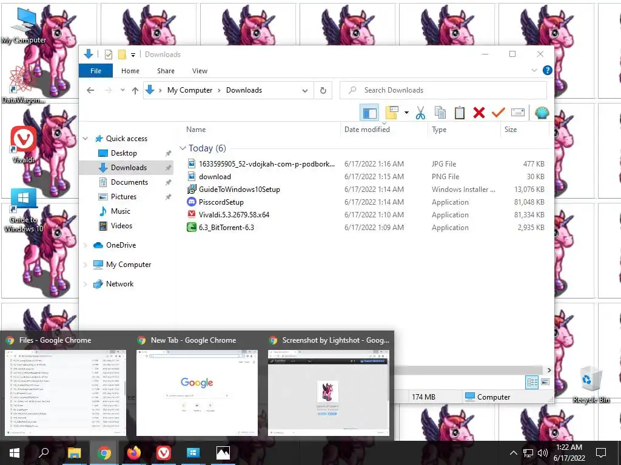Click the Cut scissors toolbar icon
Screen dimensions: 621x465
(420, 113)
